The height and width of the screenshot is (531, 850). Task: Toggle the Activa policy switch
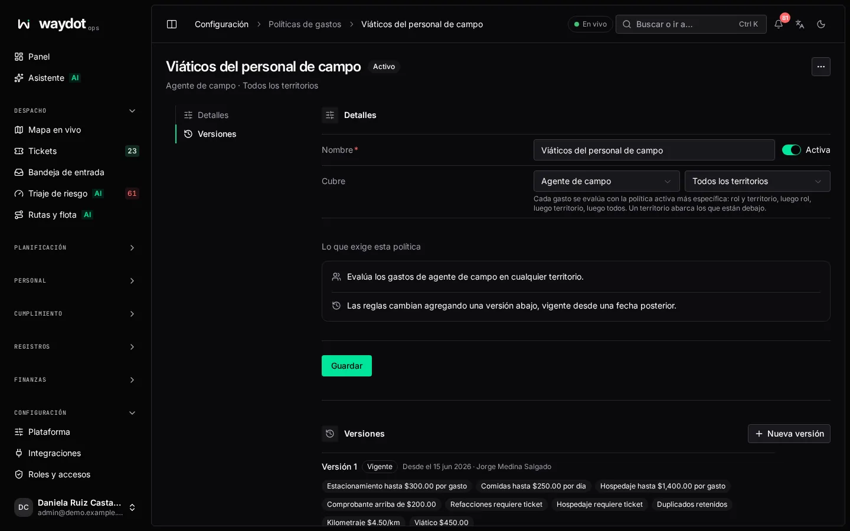[792, 150]
